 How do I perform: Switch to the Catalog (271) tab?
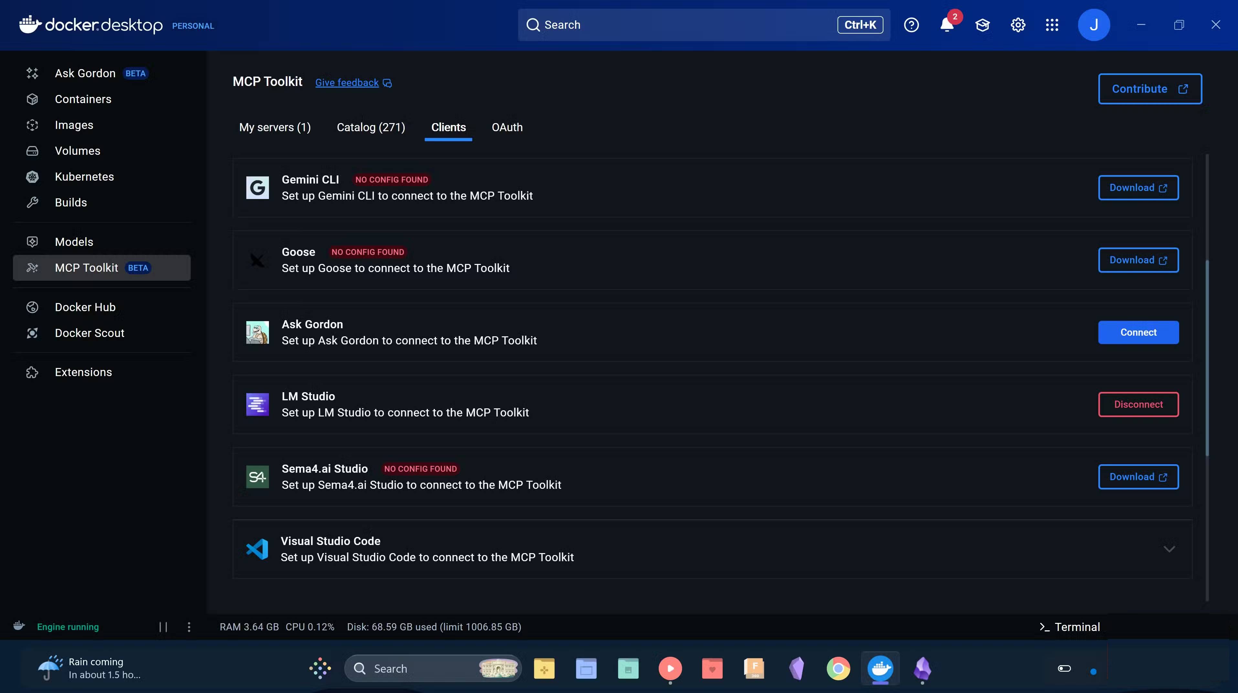[x=370, y=127]
